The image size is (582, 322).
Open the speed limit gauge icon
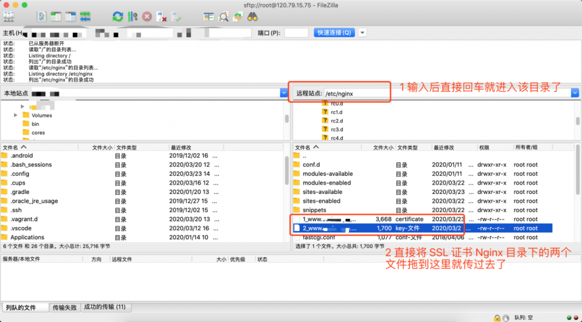pos(506,318)
